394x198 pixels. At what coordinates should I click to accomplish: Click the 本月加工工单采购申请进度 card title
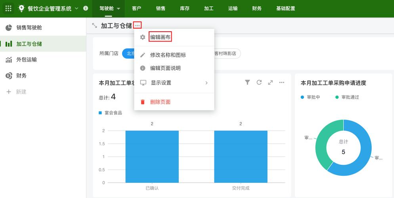tap(333, 83)
